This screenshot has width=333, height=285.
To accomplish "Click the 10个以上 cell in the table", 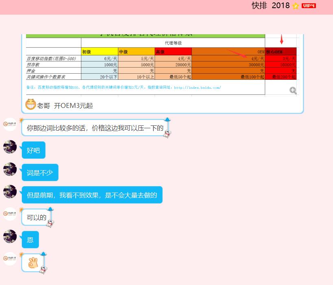I will (136, 77).
